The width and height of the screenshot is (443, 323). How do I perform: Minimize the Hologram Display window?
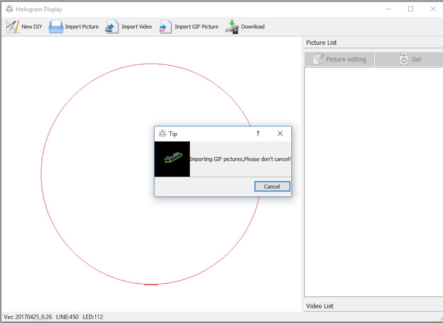[x=388, y=9]
